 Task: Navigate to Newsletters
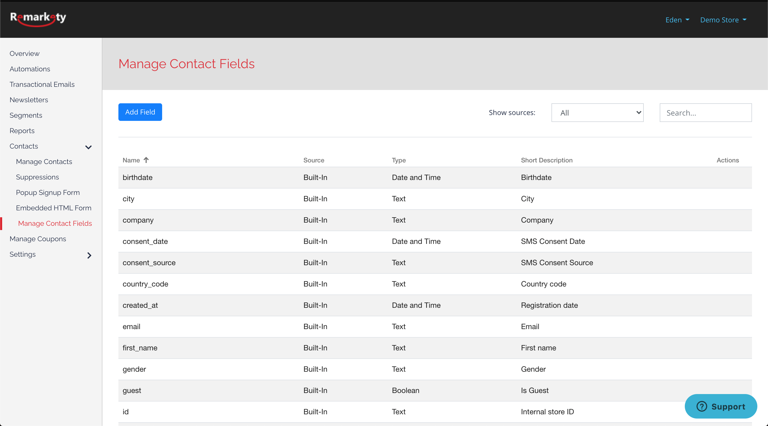(29, 100)
